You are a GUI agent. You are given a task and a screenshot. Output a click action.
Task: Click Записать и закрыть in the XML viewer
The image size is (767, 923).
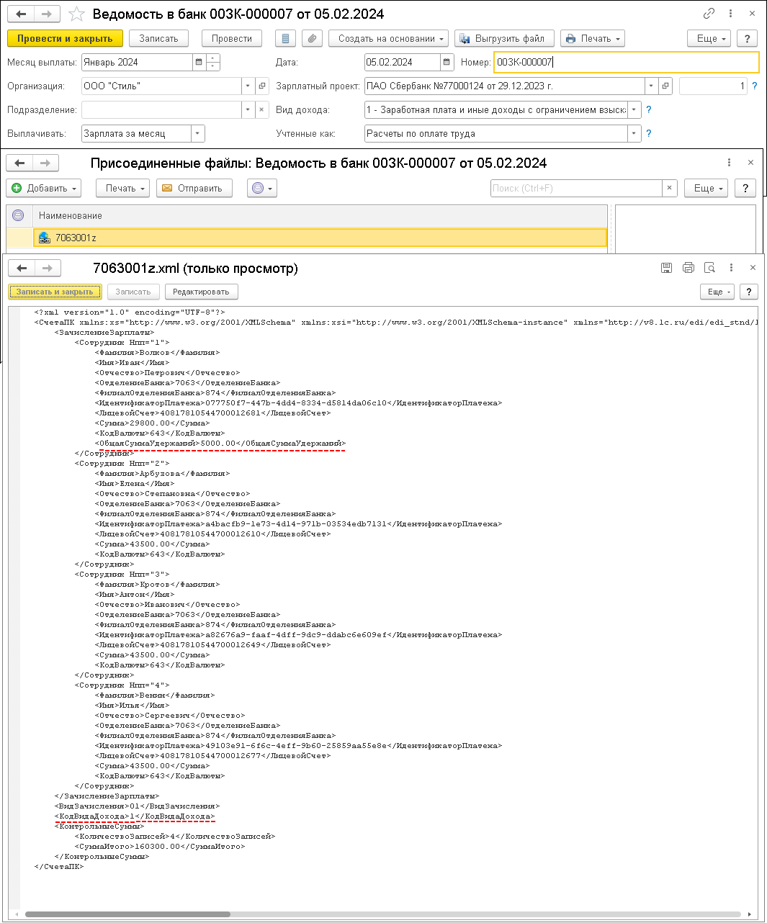55,292
